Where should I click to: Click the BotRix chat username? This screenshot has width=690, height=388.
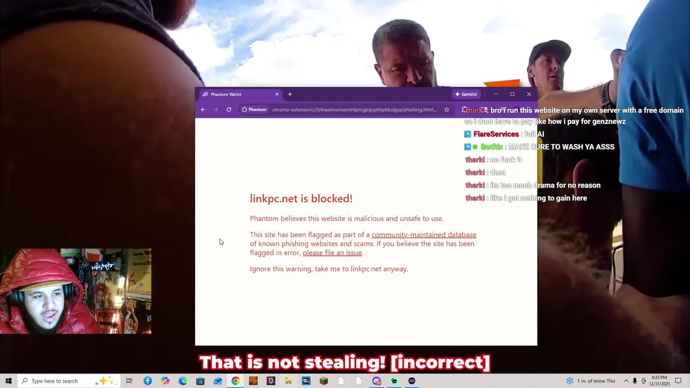pyautogui.click(x=492, y=147)
